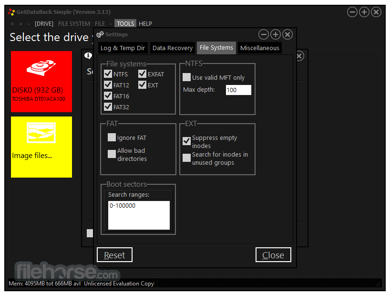The image size is (390, 296).
Task: Open the FILE menu item
Action: click(100, 24)
